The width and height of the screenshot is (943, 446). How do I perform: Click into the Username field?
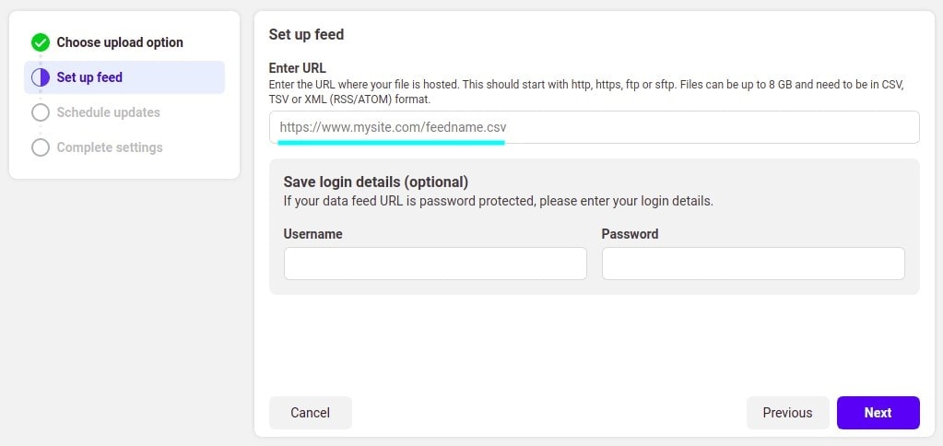click(435, 264)
